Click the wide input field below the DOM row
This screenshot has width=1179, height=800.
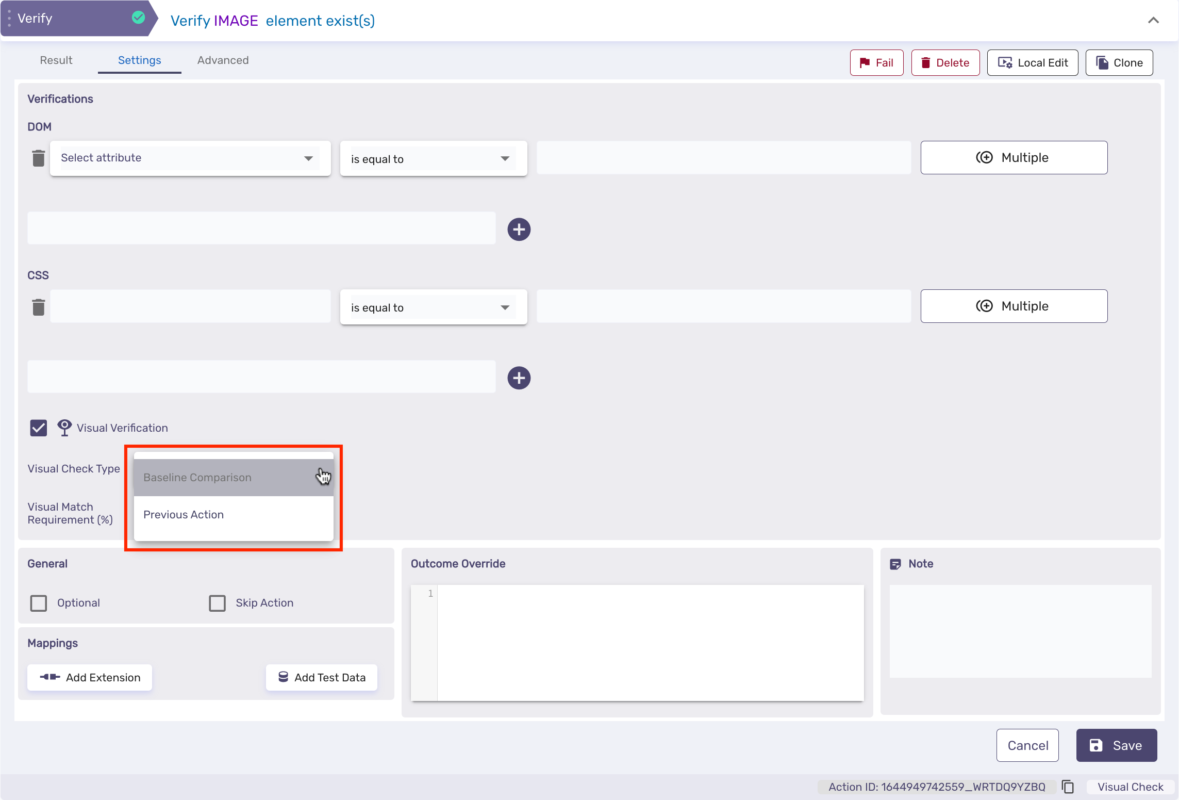pos(261,227)
